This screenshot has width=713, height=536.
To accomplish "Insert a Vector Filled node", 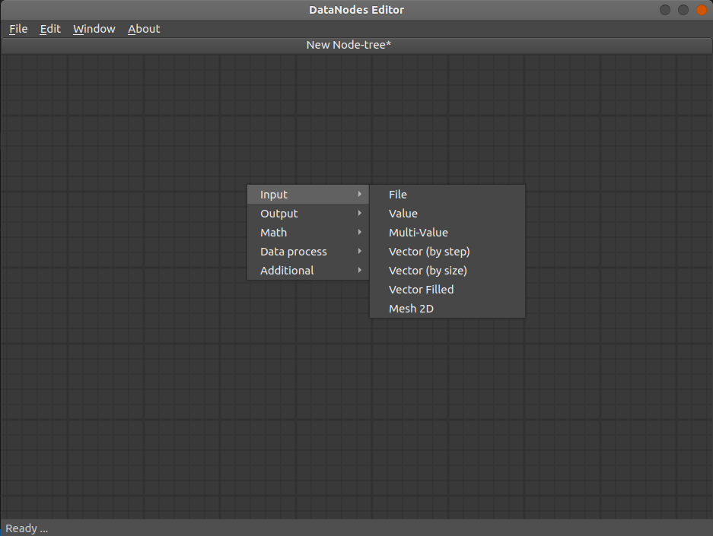I will pos(447,290).
